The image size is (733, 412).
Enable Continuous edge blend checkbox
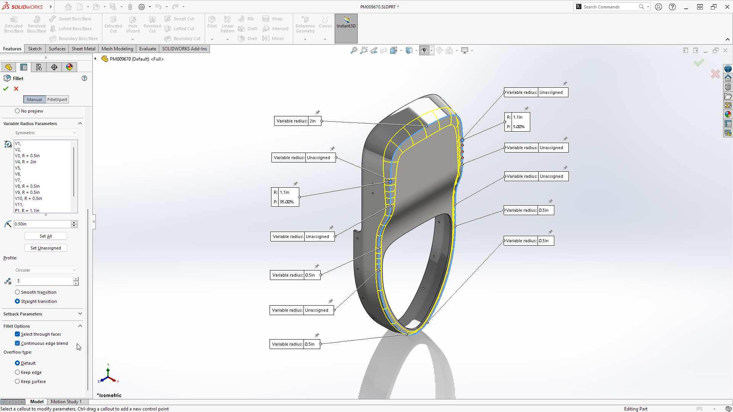(18, 343)
